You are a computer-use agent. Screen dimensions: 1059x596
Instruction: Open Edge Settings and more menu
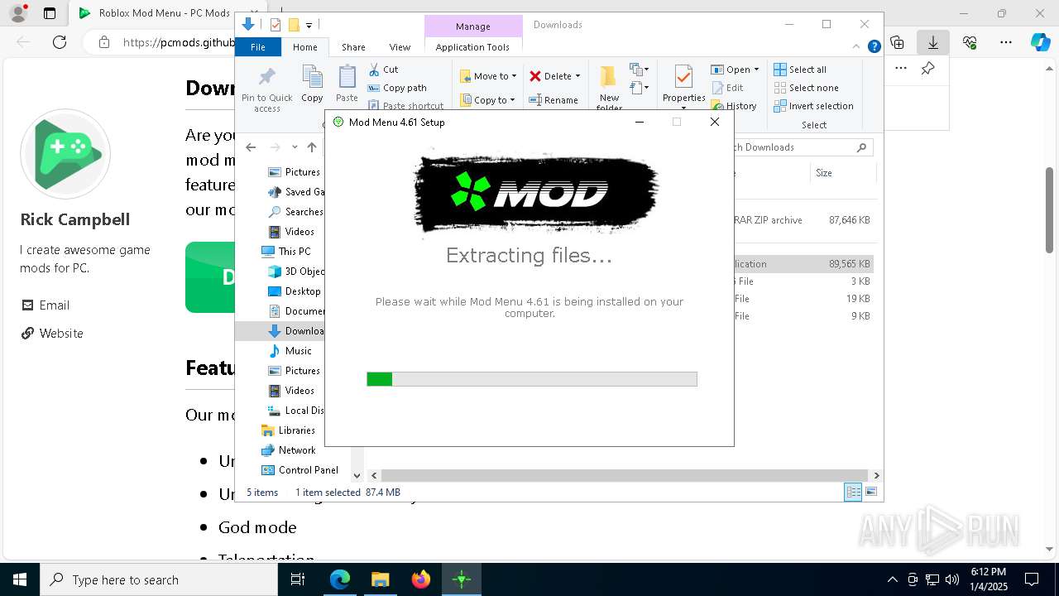tap(1006, 42)
